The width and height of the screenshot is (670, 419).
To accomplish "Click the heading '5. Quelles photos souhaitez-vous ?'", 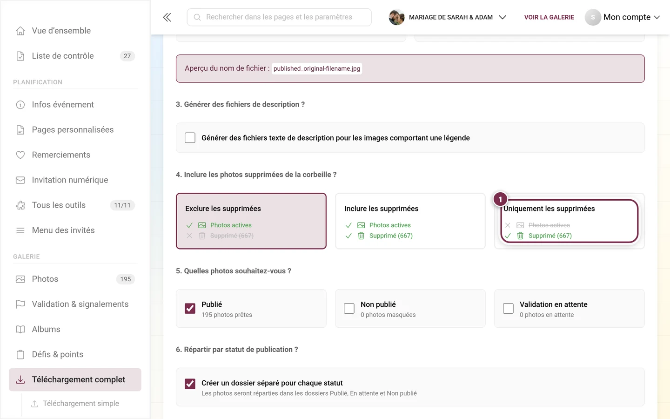I will [x=234, y=271].
